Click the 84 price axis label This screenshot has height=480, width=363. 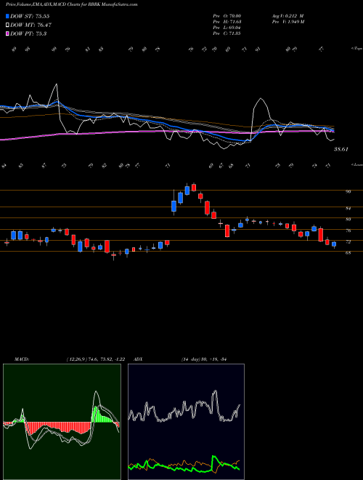(348, 209)
